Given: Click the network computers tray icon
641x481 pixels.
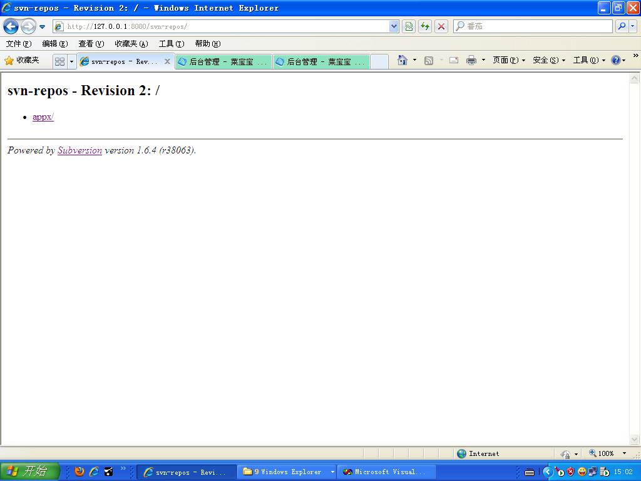Looking at the screenshot, I should [x=592, y=472].
